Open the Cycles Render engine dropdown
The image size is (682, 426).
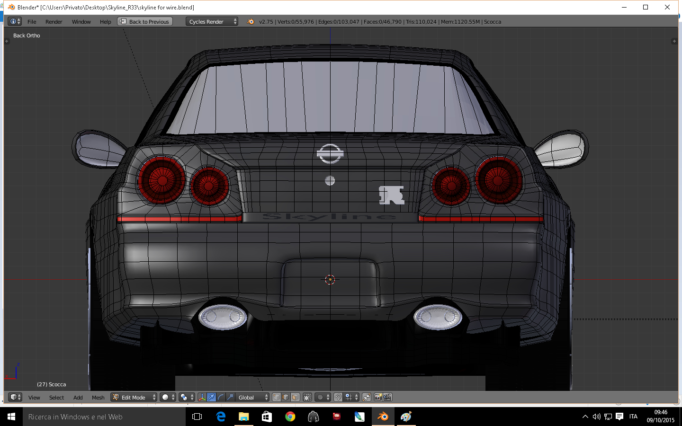(212, 21)
